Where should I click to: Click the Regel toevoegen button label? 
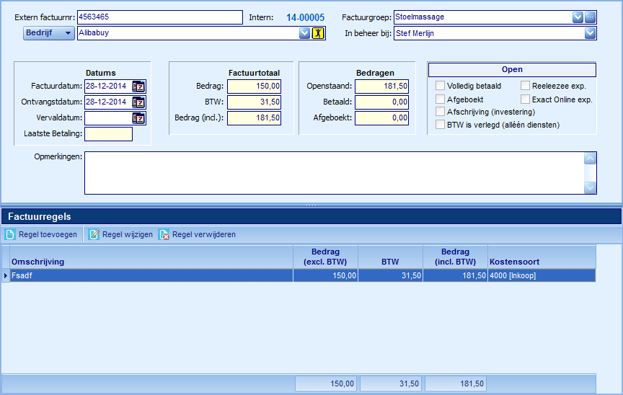[48, 234]
